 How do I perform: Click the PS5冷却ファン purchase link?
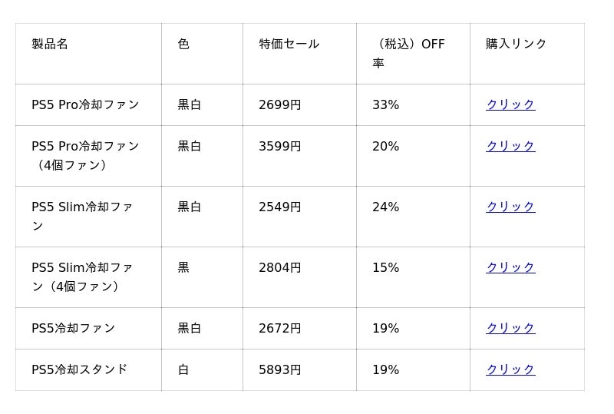(510, 328)
